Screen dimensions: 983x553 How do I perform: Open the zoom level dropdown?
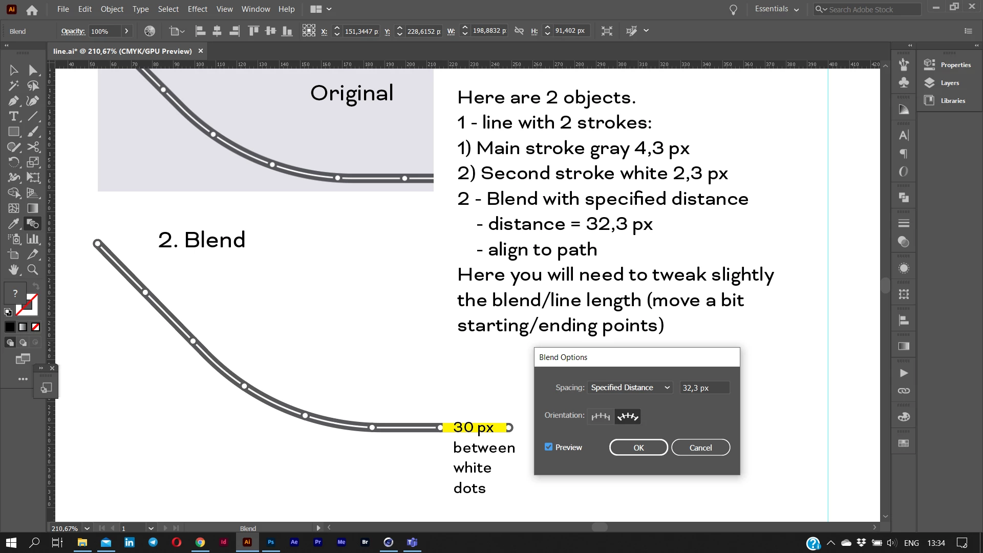click(x=87, y=528)
